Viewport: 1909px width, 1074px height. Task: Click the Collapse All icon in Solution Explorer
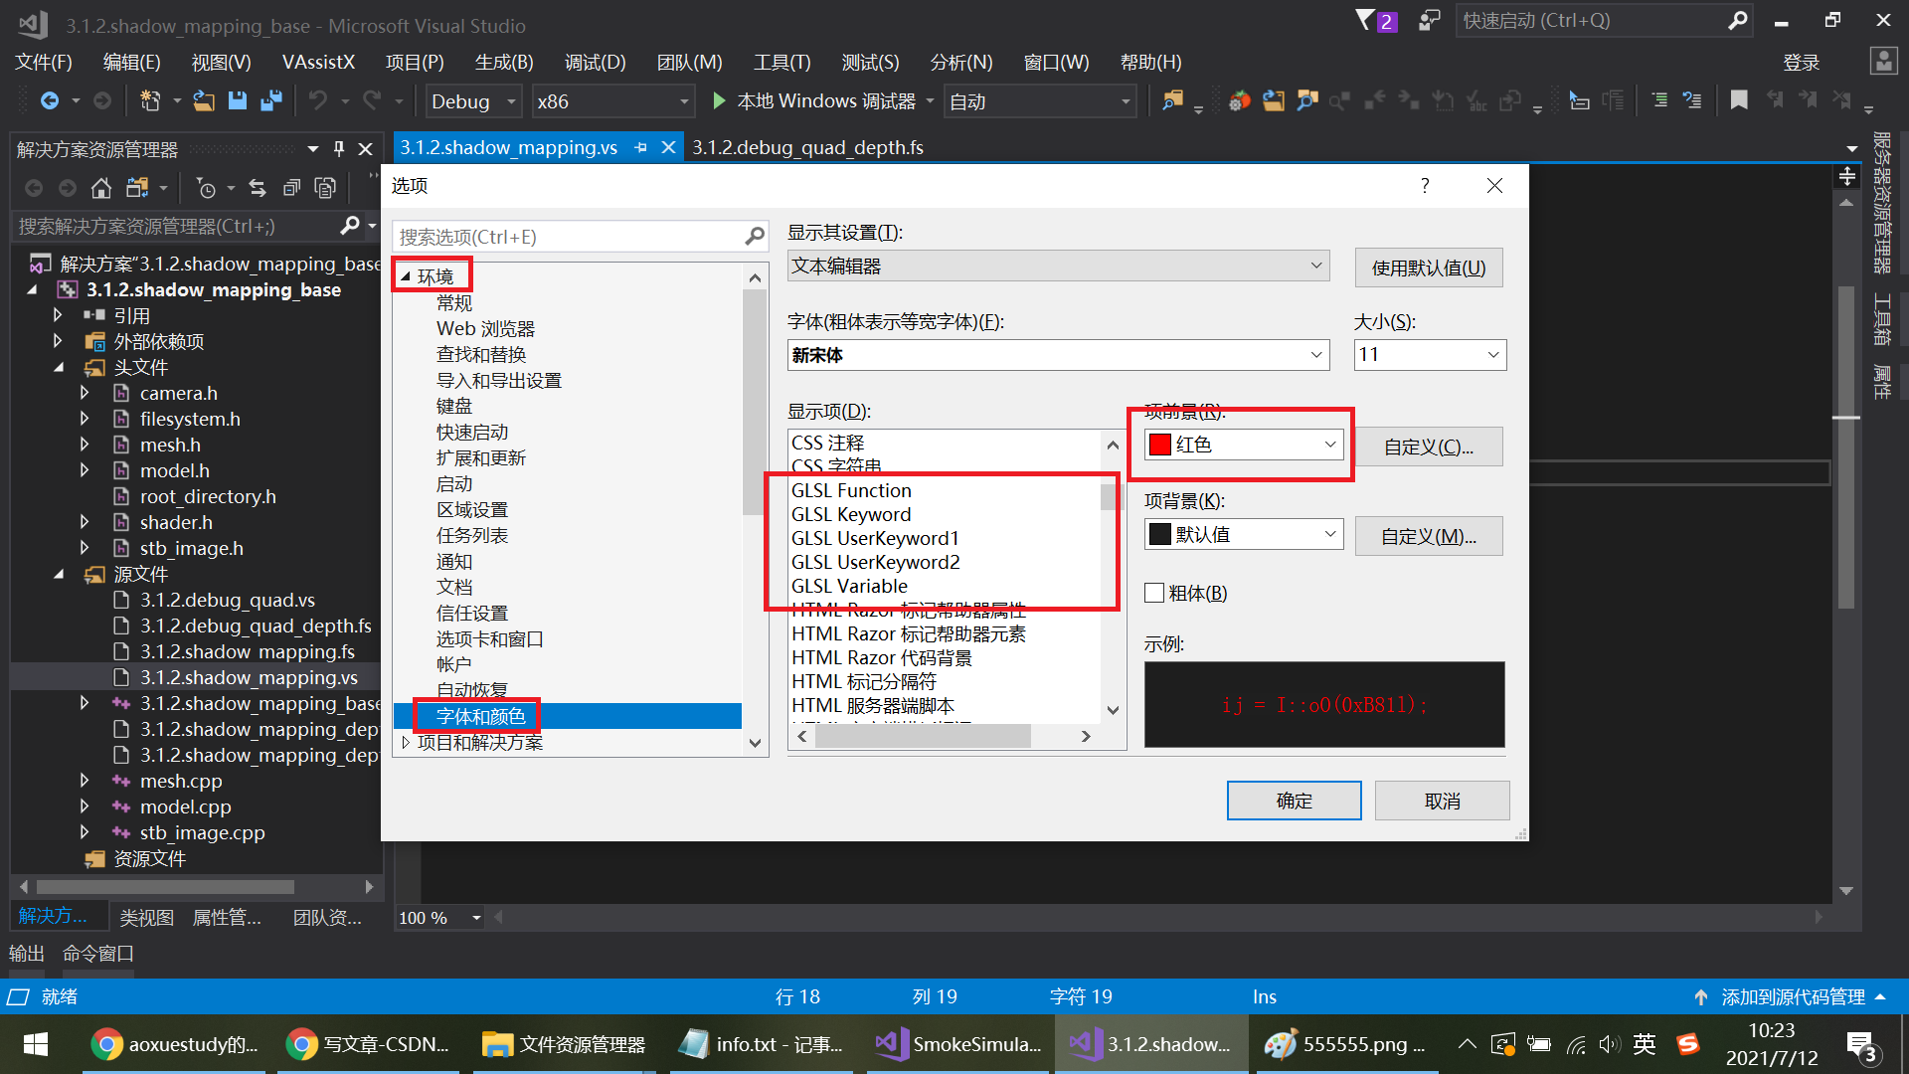291,188
